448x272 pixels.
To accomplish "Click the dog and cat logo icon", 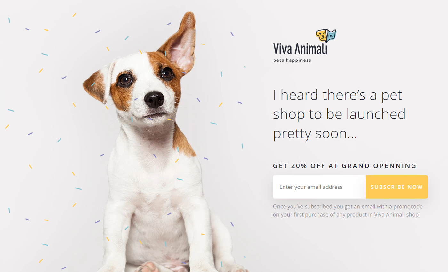I will tap(326, 36).
